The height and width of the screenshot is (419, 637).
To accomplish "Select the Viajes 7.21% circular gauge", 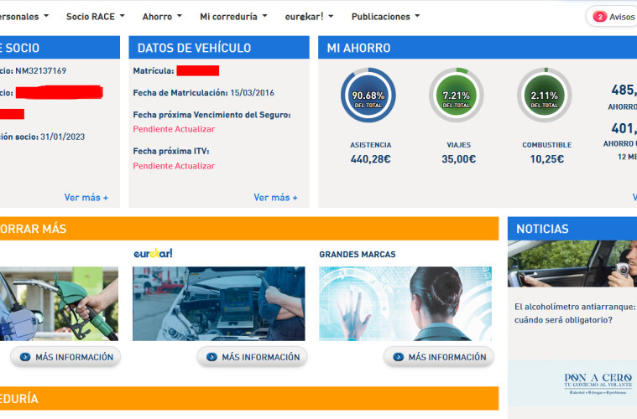I will [x=457, y=96].
